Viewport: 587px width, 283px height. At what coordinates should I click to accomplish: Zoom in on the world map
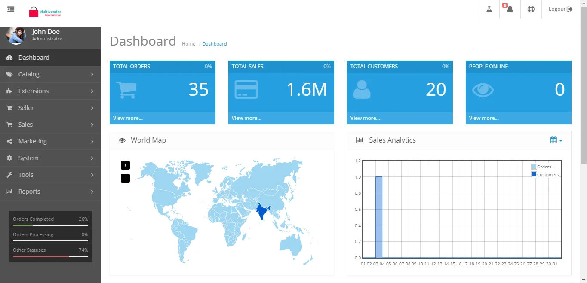click(x=125, y=165)
